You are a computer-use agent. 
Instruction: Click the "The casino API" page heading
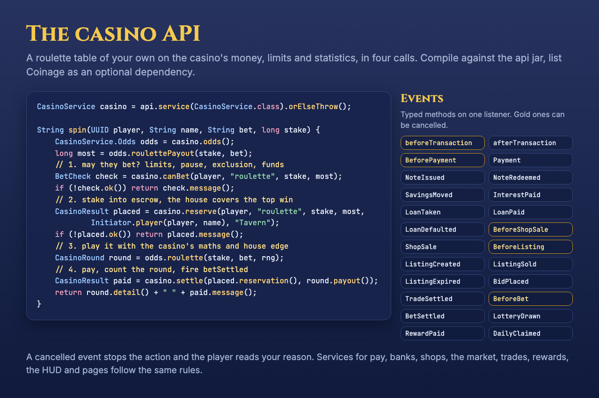pos(113,34)
